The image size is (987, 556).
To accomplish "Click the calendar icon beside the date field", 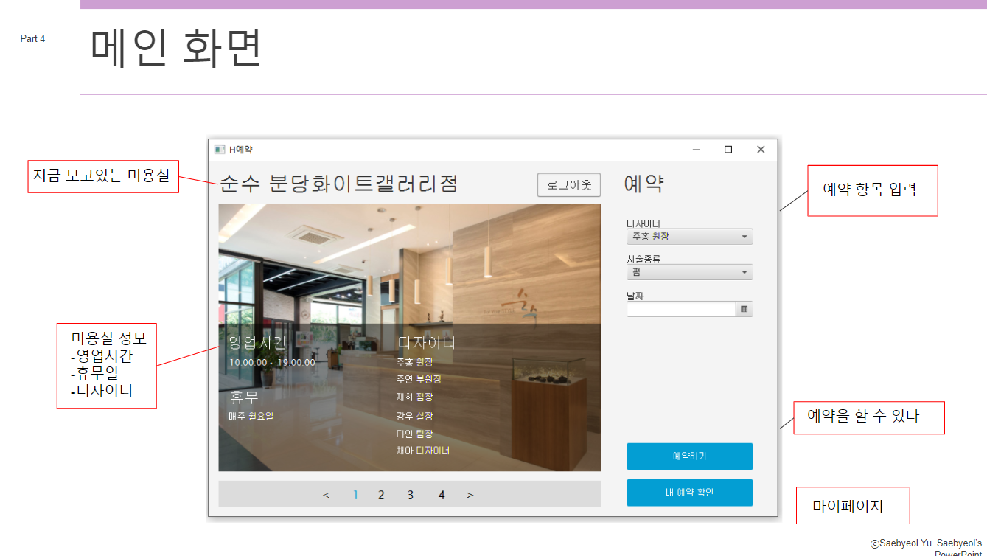I will (x=744, y=309).
